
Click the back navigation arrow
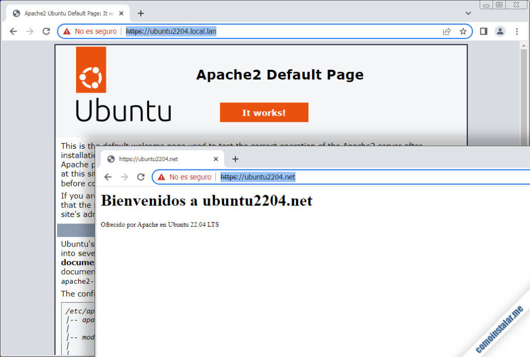pos(13,31)
